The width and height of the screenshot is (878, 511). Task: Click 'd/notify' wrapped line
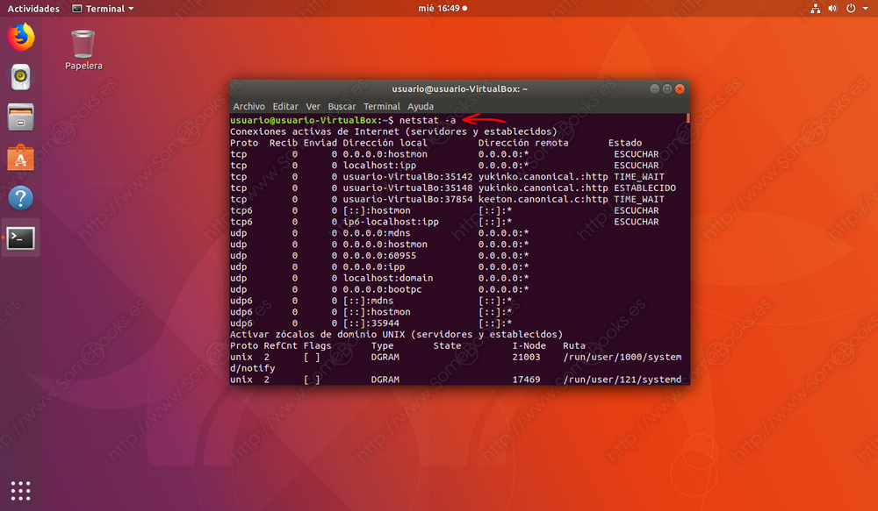click(253, 368)
